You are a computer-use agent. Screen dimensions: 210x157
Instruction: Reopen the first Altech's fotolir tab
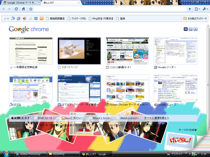tap(101, 118)
